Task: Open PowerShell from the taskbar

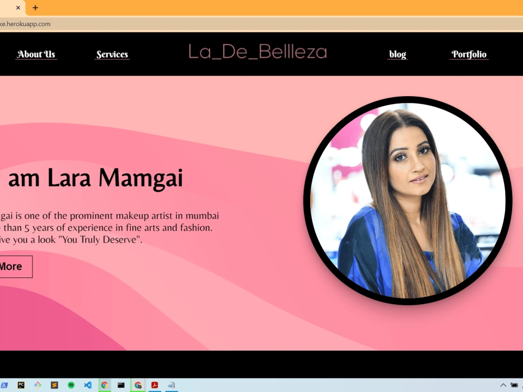Action: click(4, 385)
